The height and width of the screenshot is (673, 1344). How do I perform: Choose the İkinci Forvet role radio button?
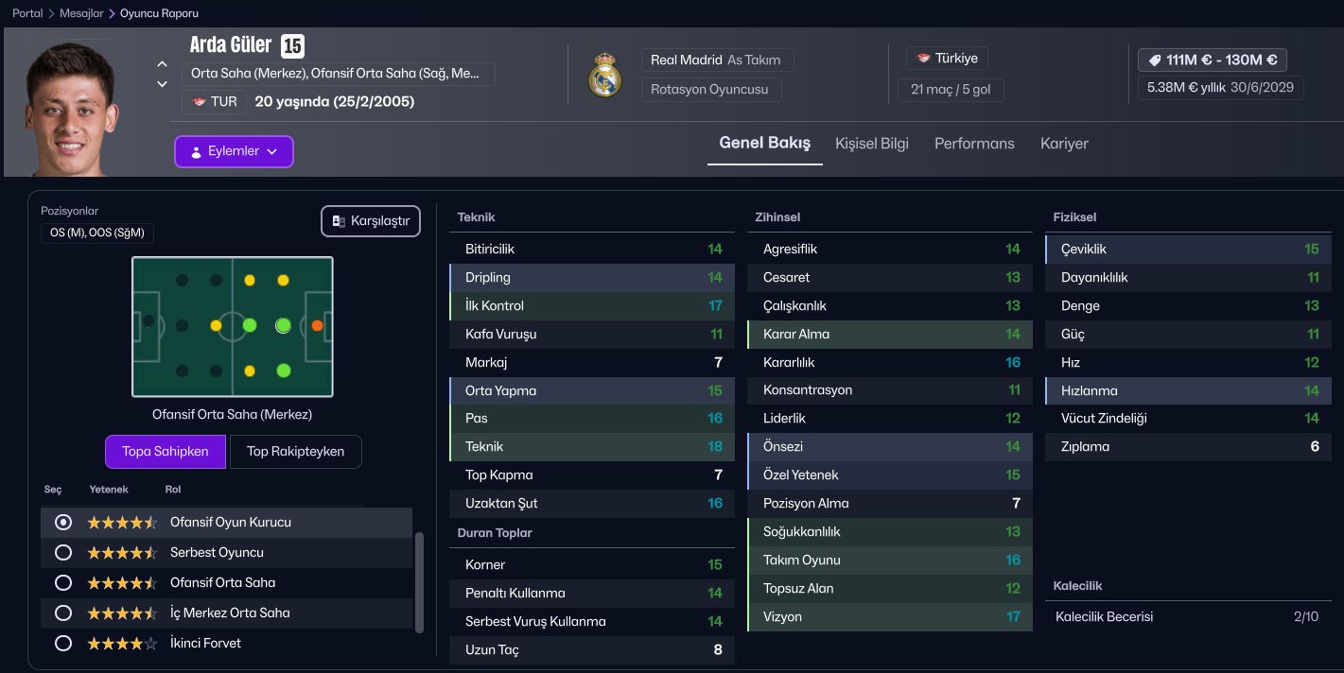[63, 643]
